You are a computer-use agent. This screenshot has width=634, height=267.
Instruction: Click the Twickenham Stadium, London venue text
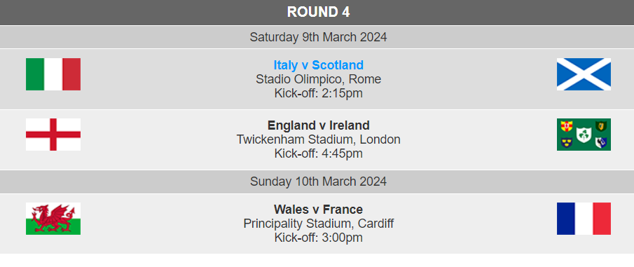(318, 139)
